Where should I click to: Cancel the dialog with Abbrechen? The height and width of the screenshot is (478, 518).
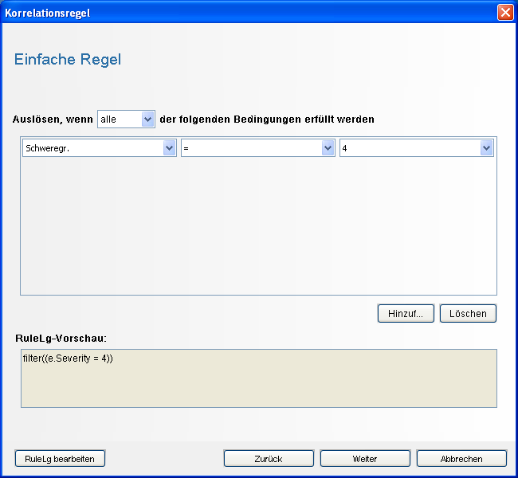click(461, 459)
